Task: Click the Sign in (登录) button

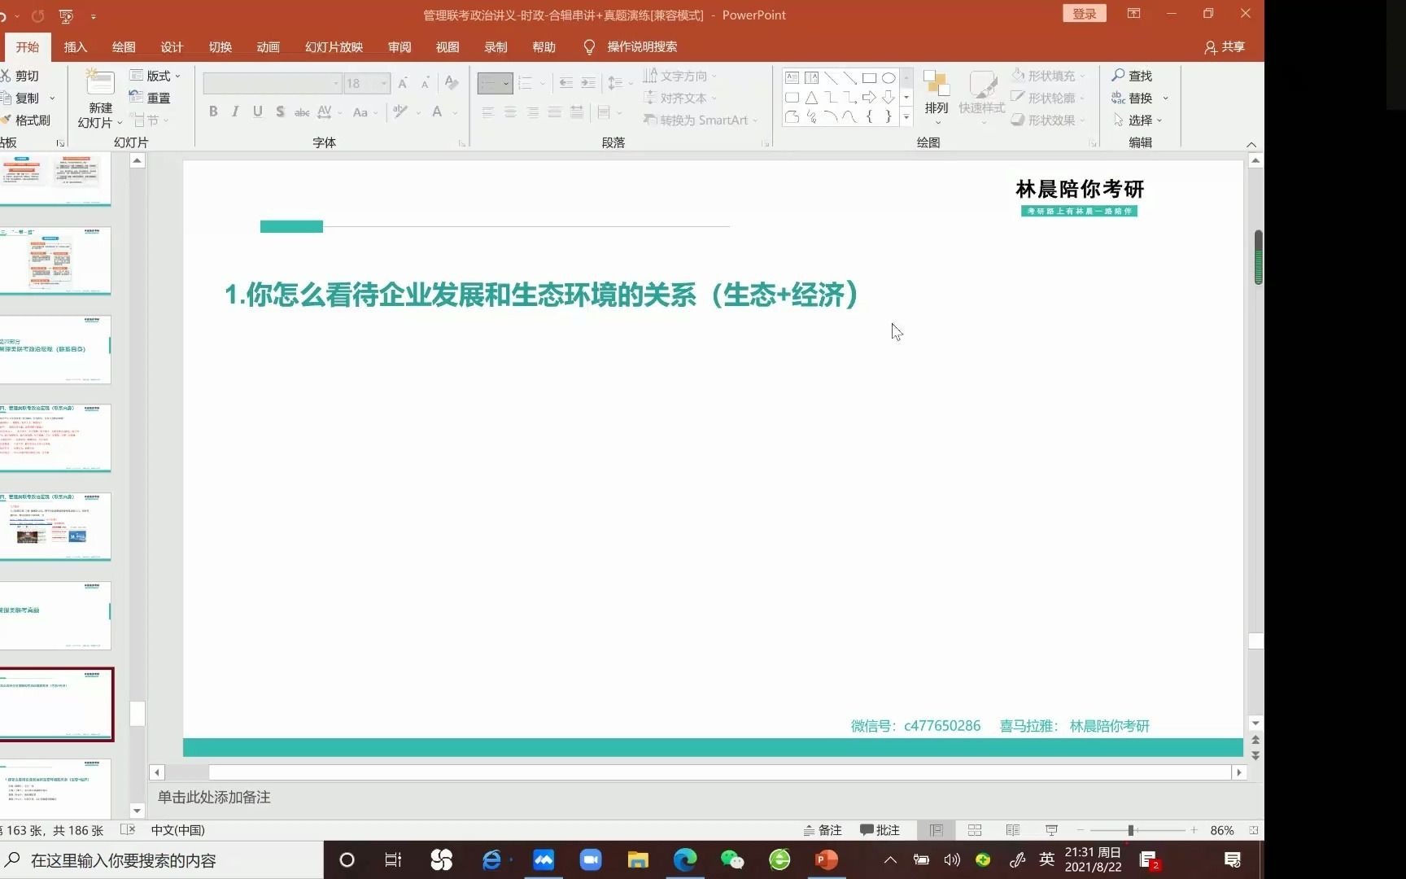Action: click(x=1085, y=14)
